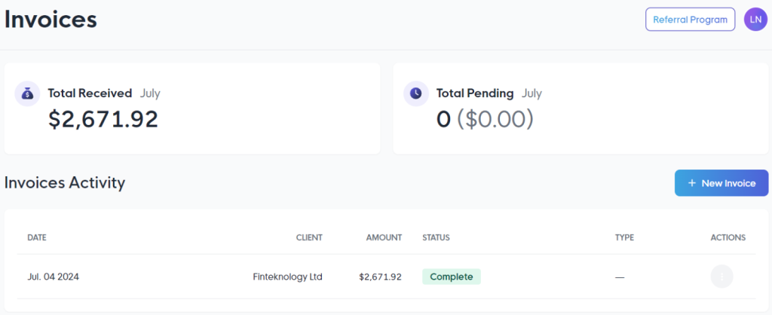
Task: Open the Finteknology Ltd client entry
Action: pyautogui.click(x=287, y=277)
